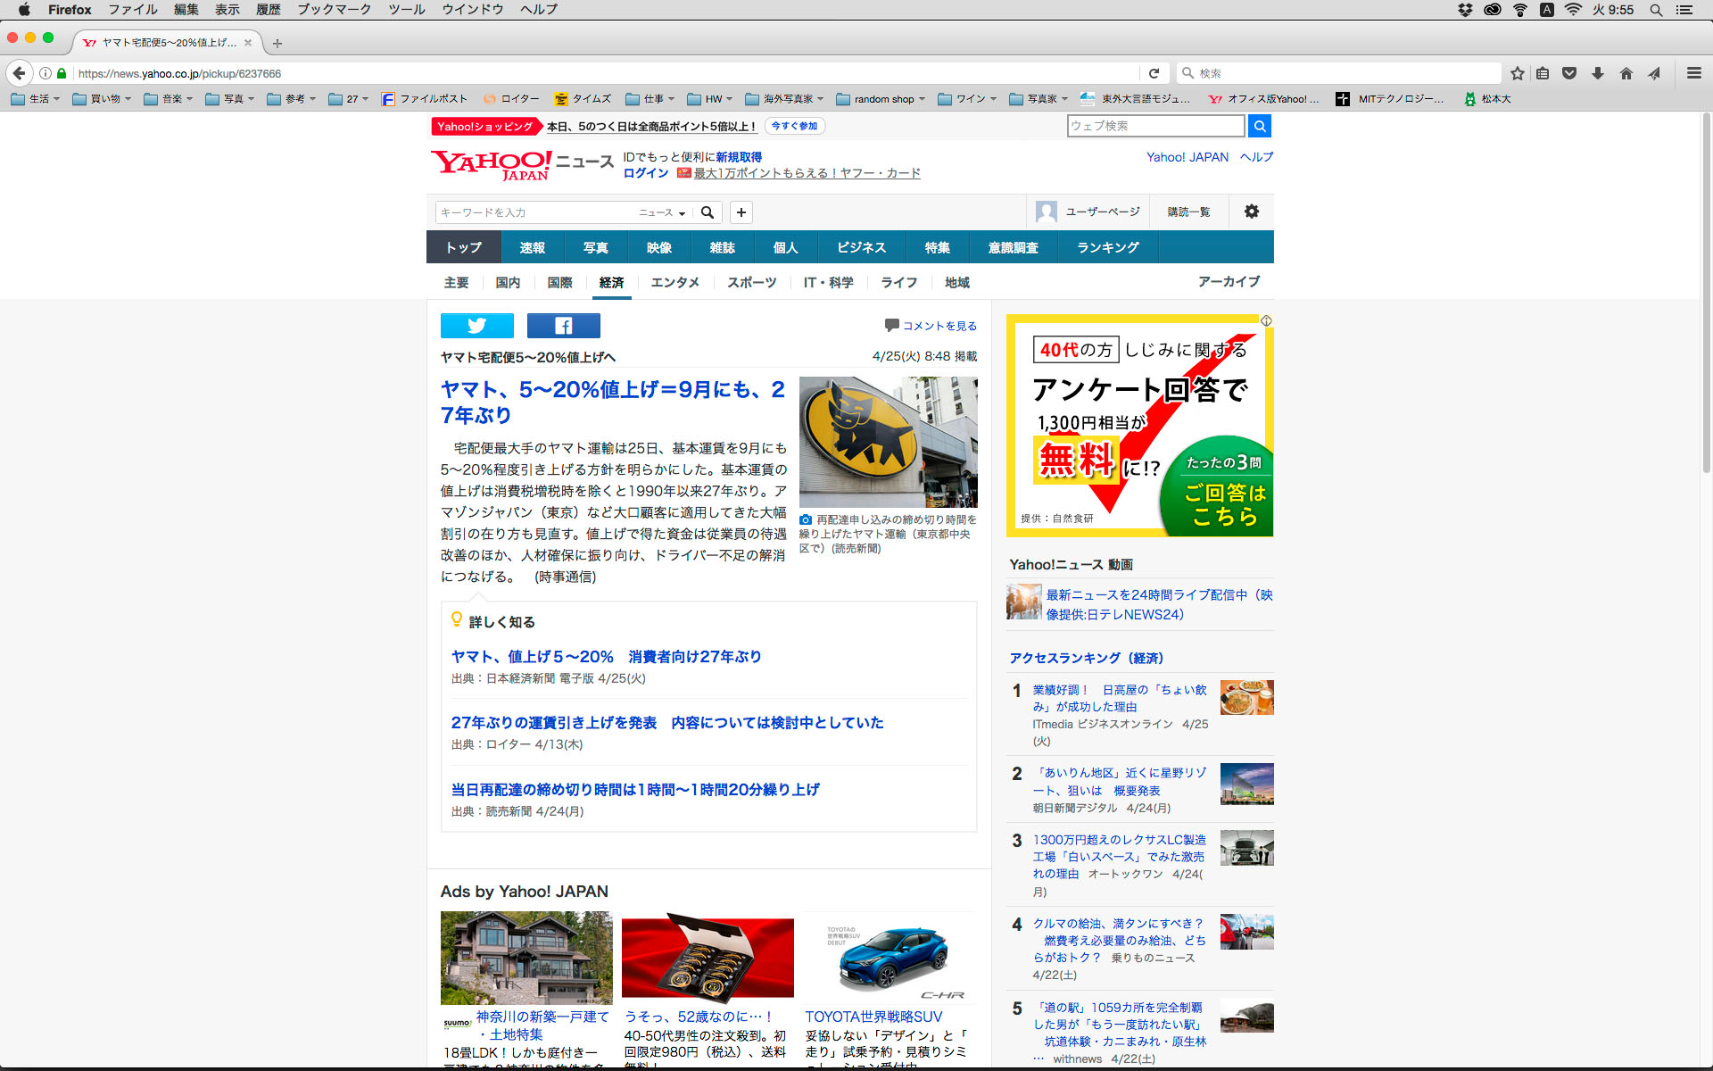The height and width of the screenshot is (1071, 1713).
Task: Open Firefox hamburger menu
Action: [1693, 73]
